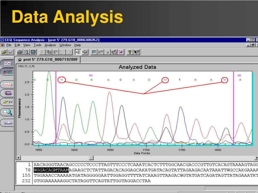Click the horizontal scrollbar thumb
Screen dimensions: 258x193
91,158
